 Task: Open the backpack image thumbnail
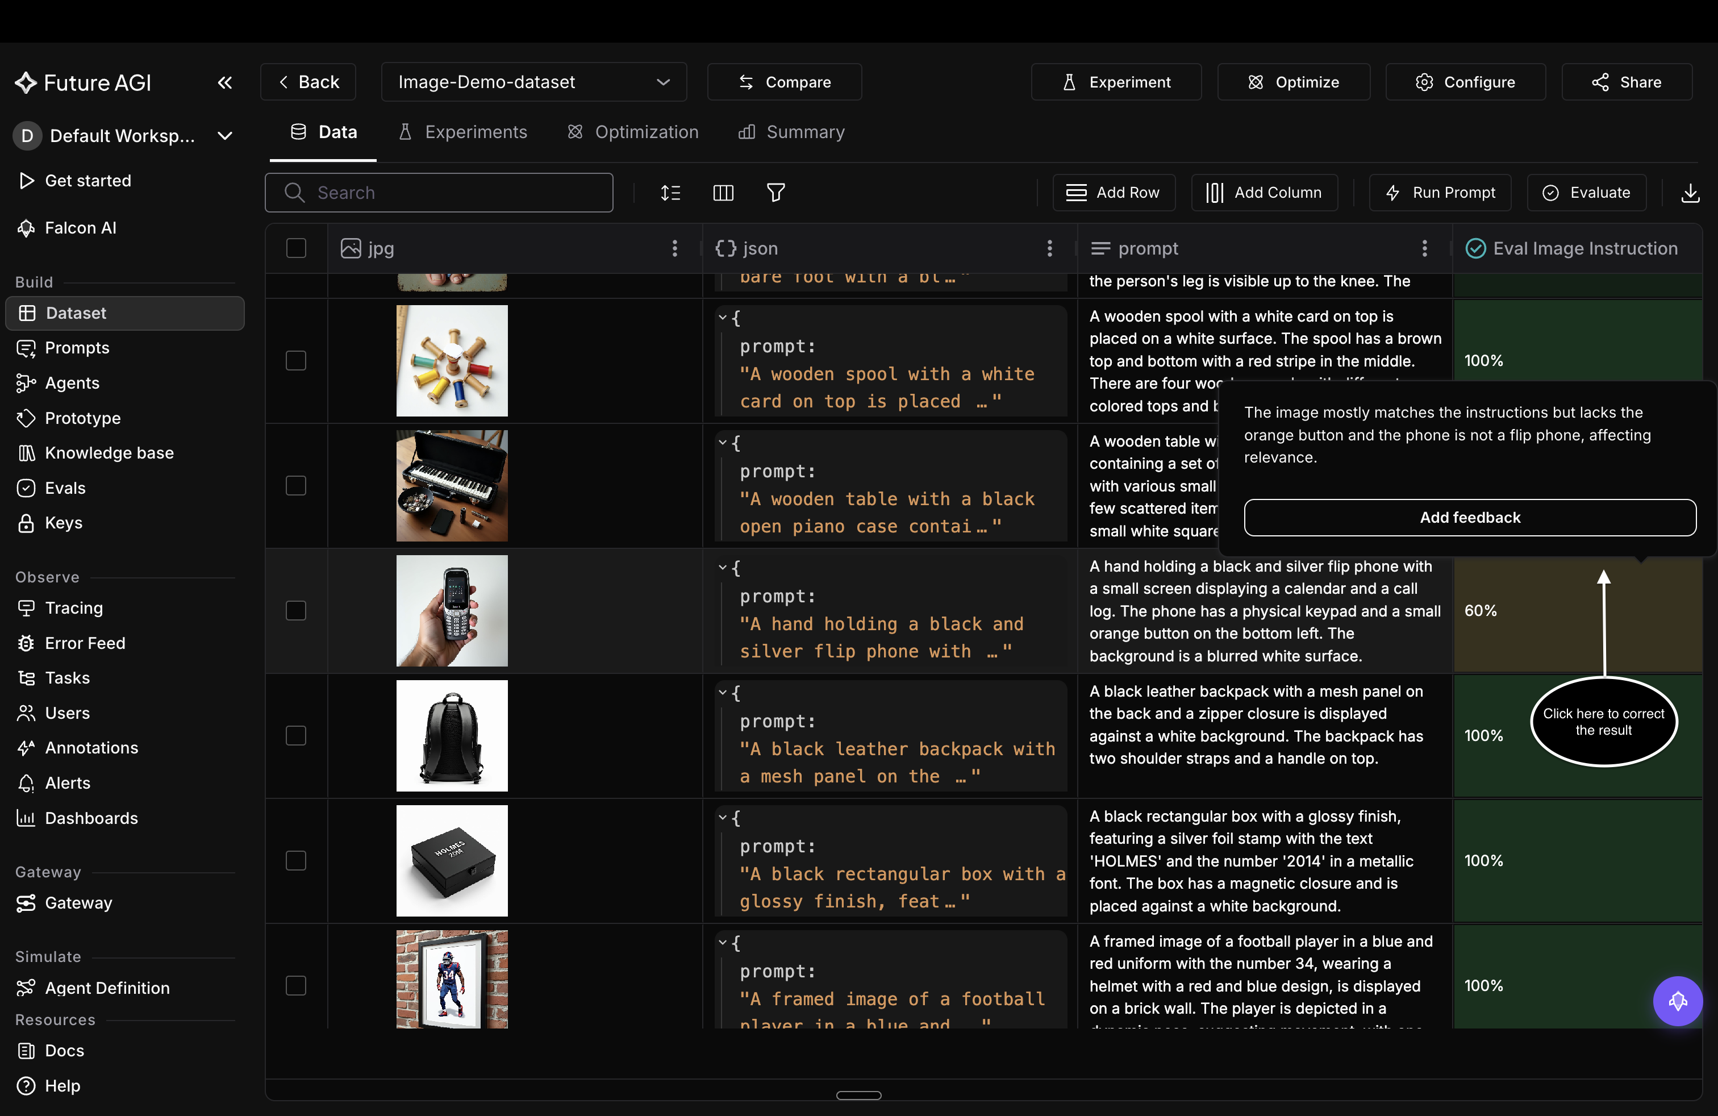point(452,736)
